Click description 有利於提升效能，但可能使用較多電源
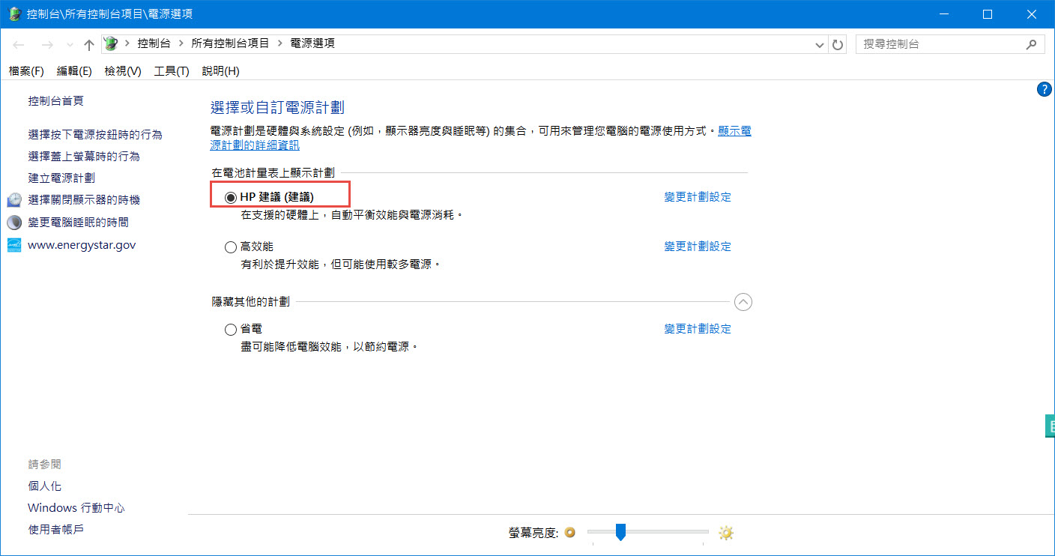 point(340,264)
